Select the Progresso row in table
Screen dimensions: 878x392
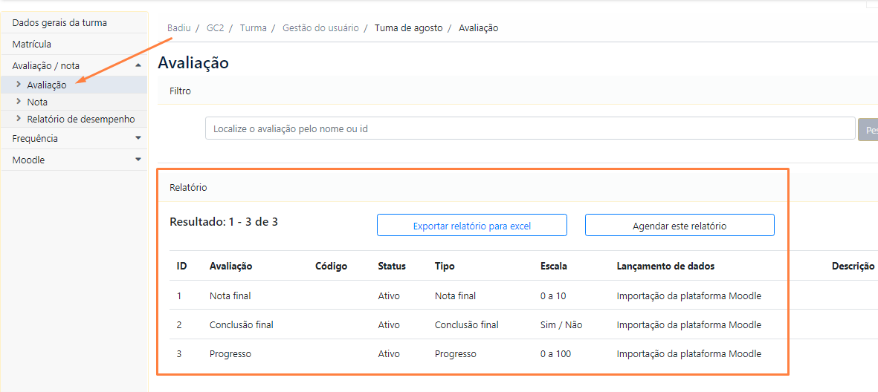click(523, 354)
